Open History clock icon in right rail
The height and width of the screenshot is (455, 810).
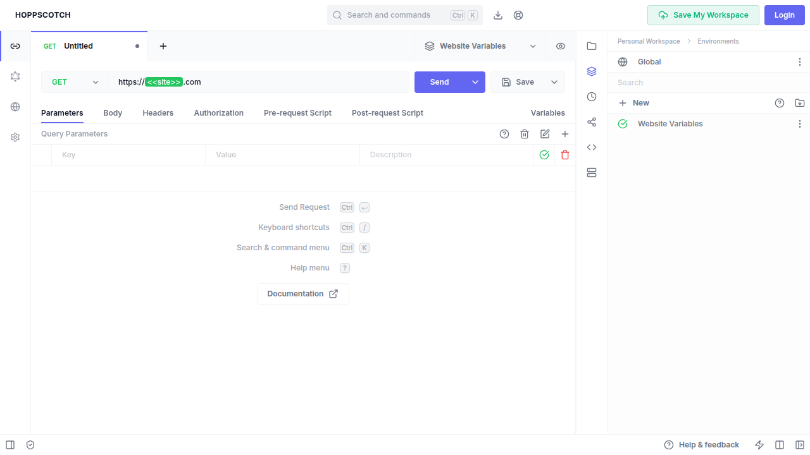[x=592, y=97]
